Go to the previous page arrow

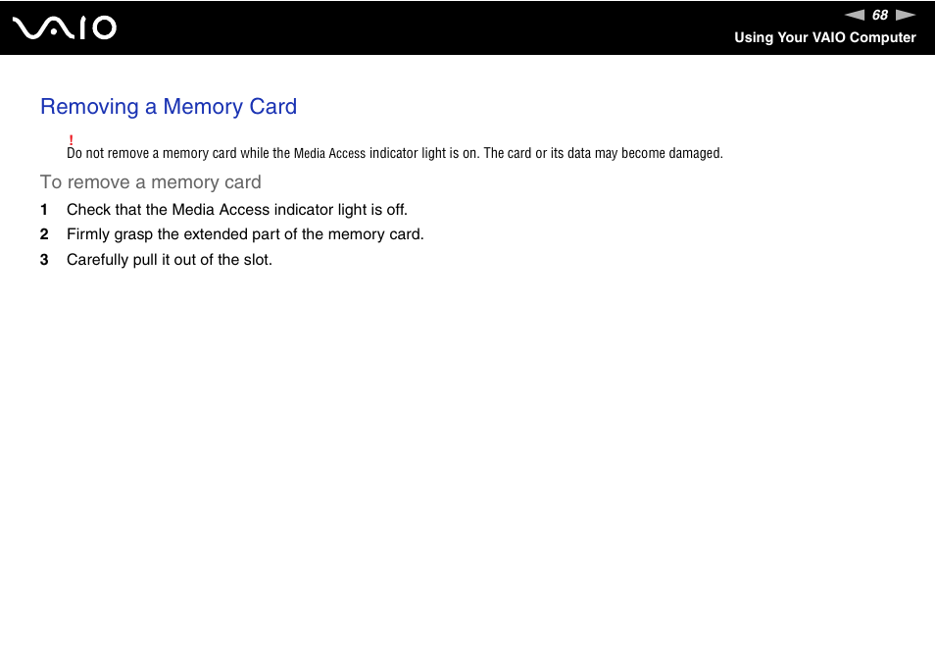click(x=855, y=15)
